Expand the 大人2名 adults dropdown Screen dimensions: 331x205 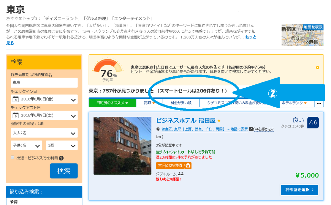44,133
